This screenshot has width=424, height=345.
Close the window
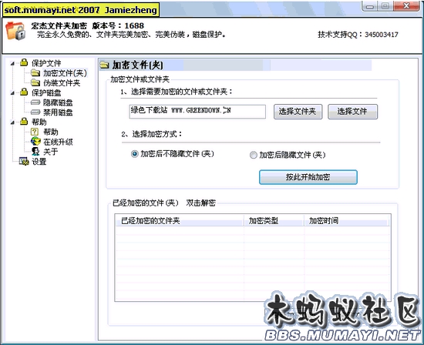tap(406, 6)
